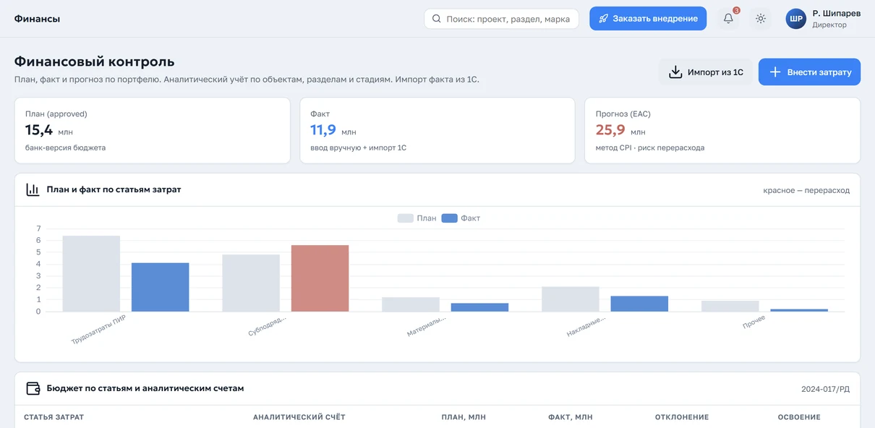875x428 pixels.
Task: Open the Р. Шипарев profile name
Action: pos(837,14)
